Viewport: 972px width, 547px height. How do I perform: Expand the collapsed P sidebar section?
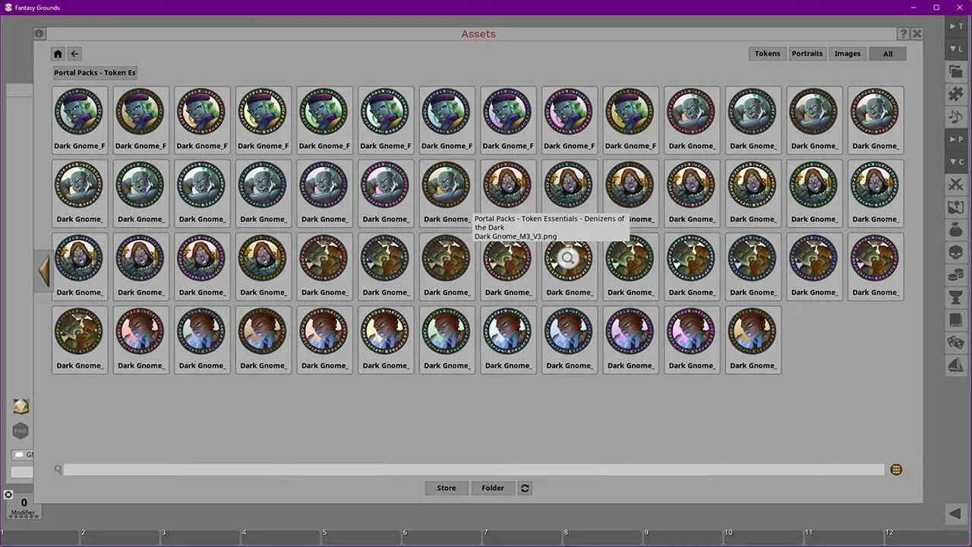click(955, 139)
